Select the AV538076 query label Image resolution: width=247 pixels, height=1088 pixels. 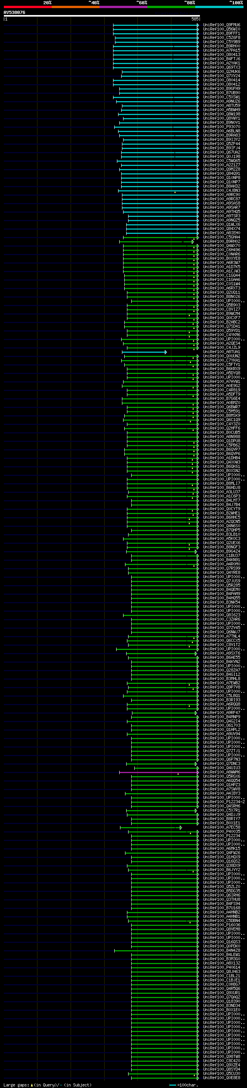pyautogui.click(x=14, y=12)
